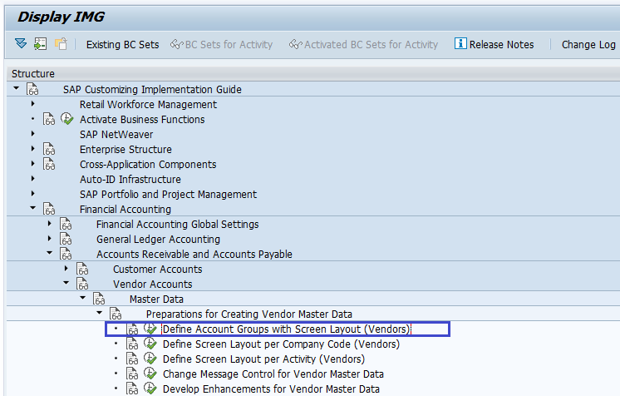Click the position/selection toolbar icon with green arrow
This screenshot has height=396, width=620.
41,43
